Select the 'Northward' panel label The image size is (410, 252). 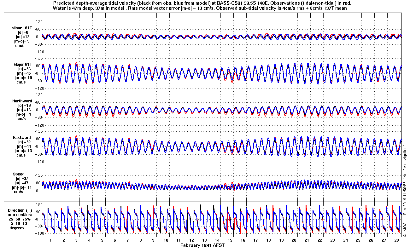22,101
